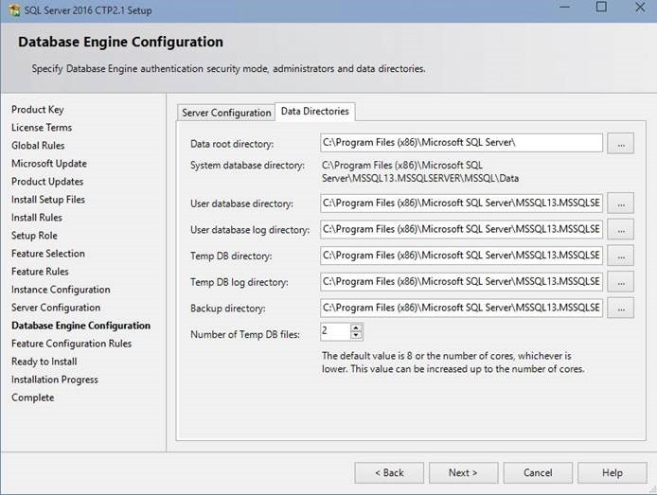Select Product Key step in sidebar
This screenshot has height=495, width=657.
(38, 110)
